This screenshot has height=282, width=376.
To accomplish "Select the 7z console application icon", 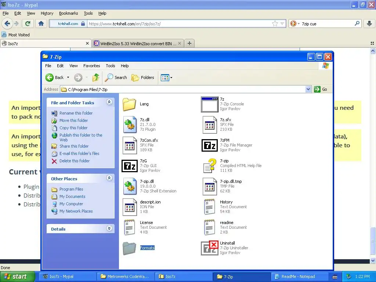I will (210, 104).
